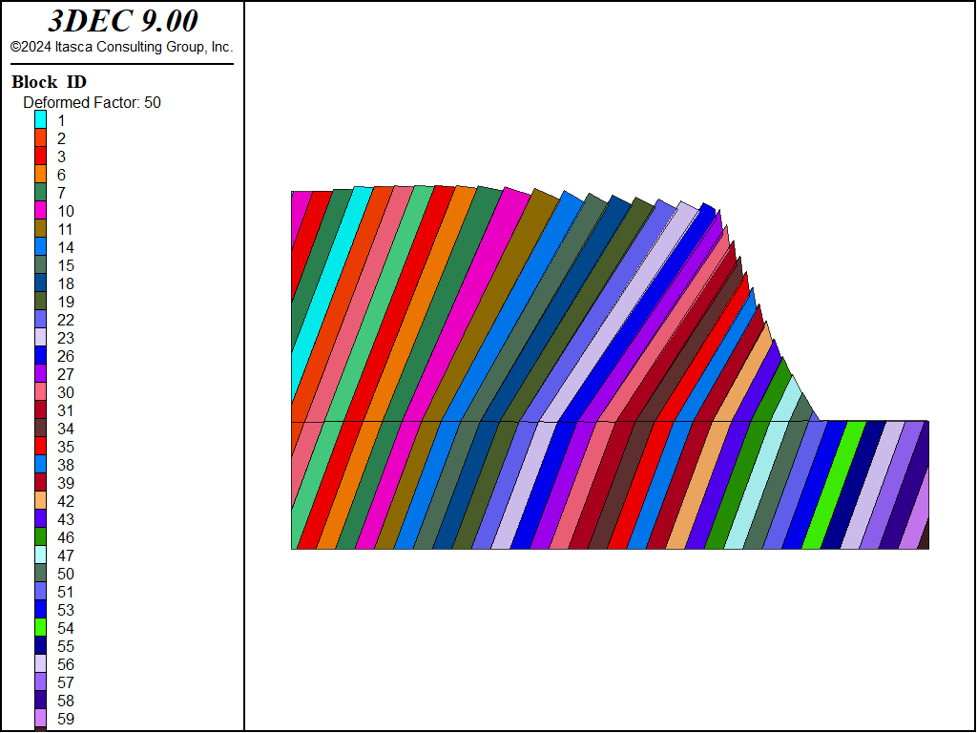Select the bright green swatch for Block 54
This screenshot has height=733, width=977.
pos(41,628)
